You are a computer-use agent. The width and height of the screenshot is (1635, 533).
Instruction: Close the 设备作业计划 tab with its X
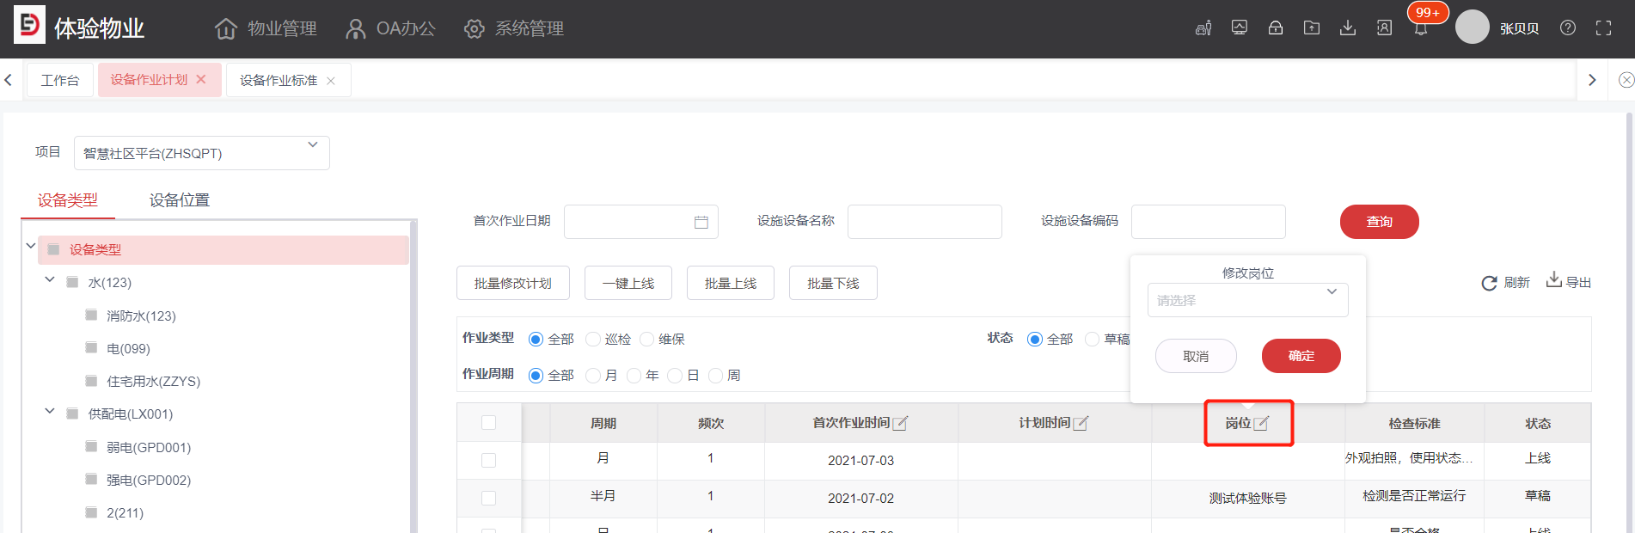click(201, 79)
